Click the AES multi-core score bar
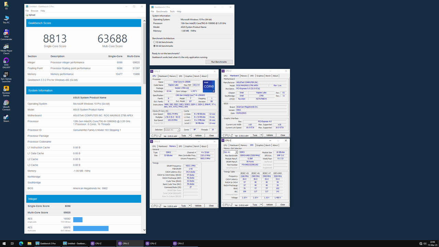The image size is (439, 247). 91,228
